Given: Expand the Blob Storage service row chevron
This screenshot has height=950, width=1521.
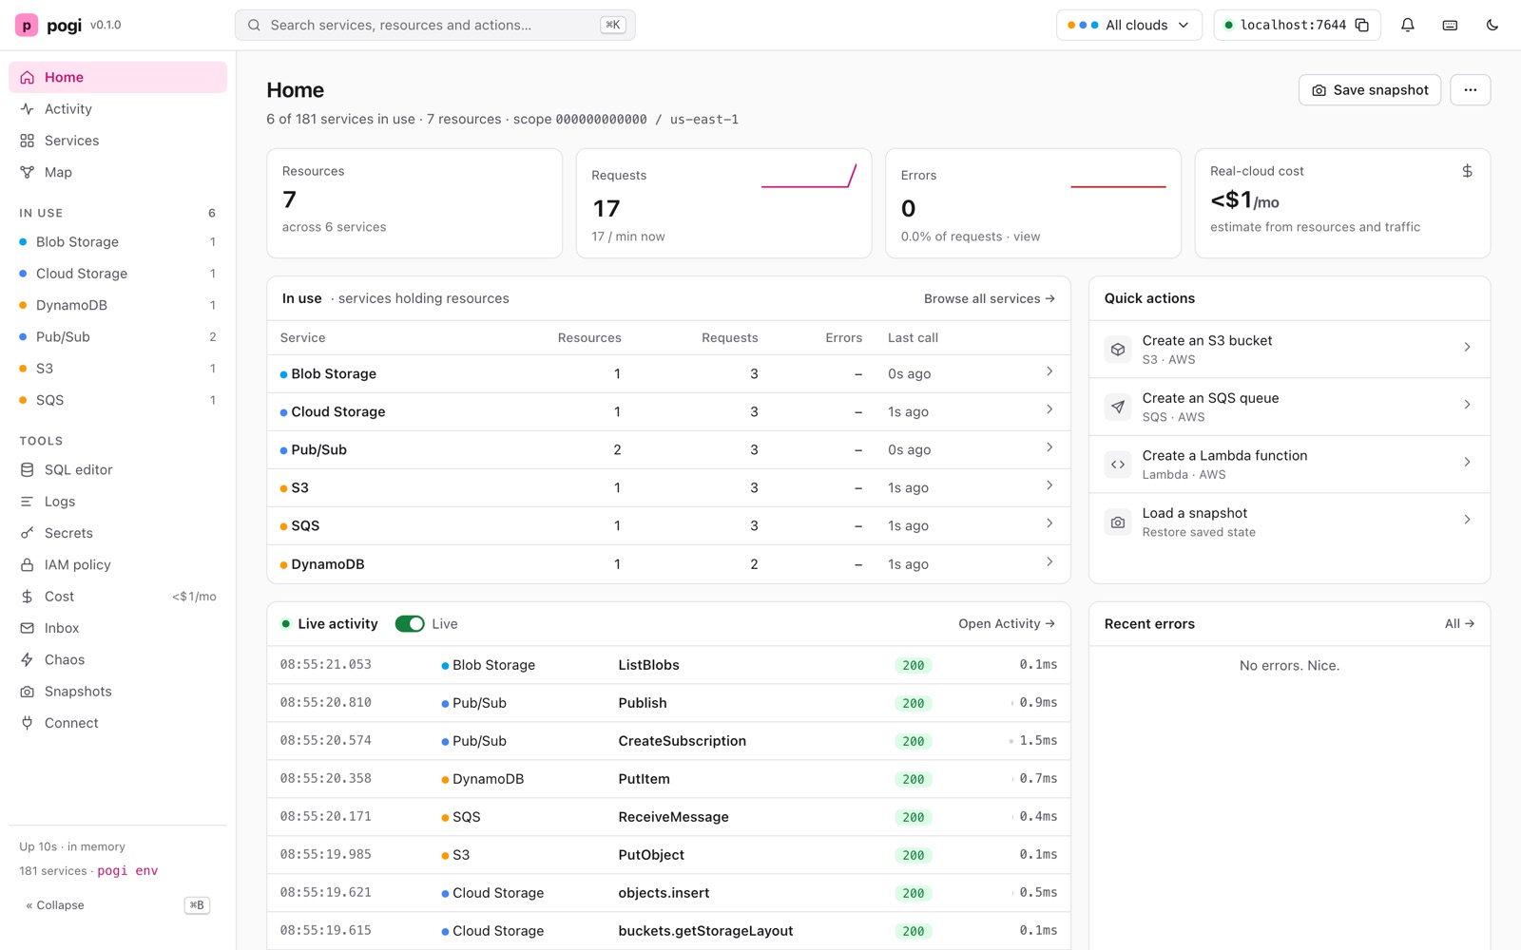Looking at the screenshot, I should tap(1049, 371).
